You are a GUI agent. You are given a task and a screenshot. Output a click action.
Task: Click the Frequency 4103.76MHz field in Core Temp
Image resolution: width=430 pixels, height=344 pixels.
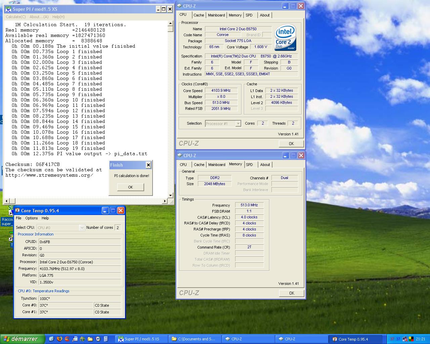click(80, 268)
